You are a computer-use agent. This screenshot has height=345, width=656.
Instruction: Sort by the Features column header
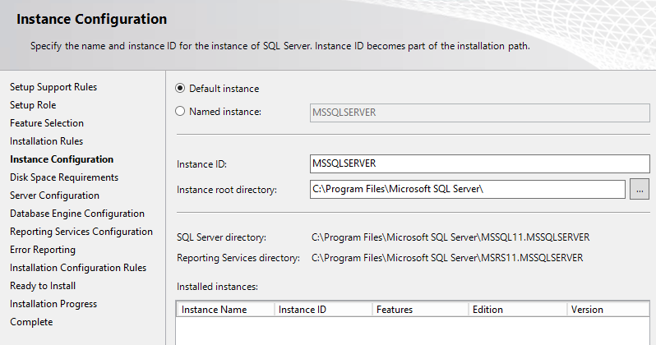click(420, 310)
